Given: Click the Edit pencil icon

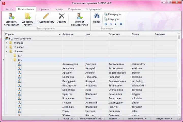Looking at the screenshot, I should pos(46,16).
